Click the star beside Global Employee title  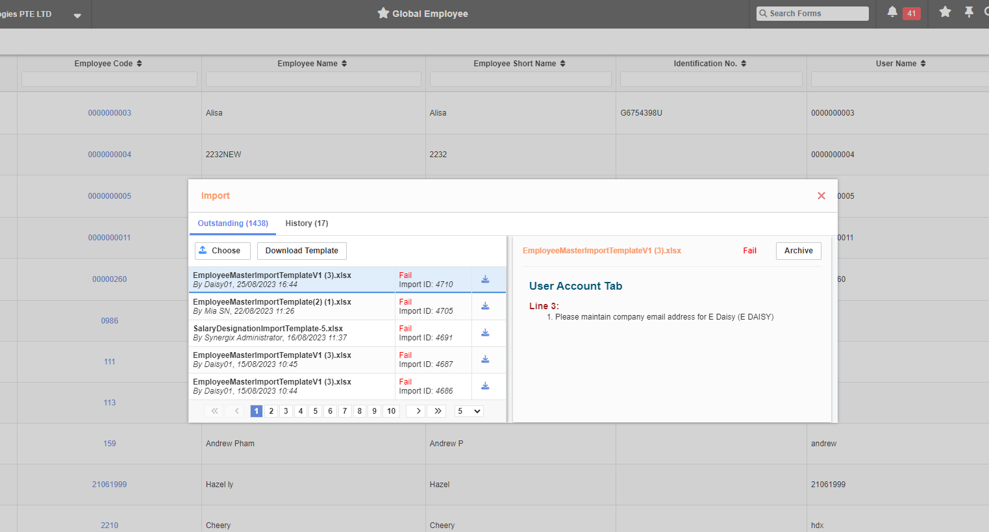coord(382,12)
